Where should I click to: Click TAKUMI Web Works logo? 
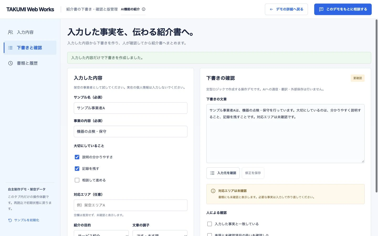(30, 9)
